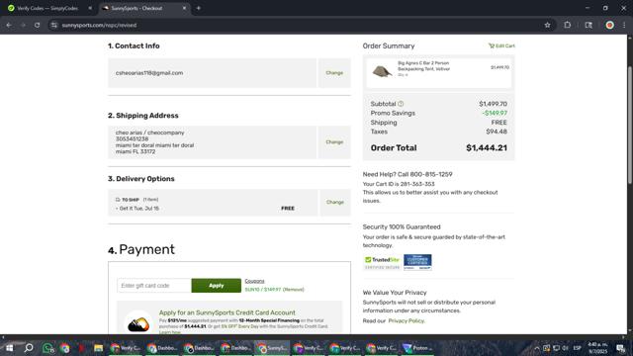Click the blue customer certified badge
The width and height of the screenshot is (633, 356).
coord(417,262)
